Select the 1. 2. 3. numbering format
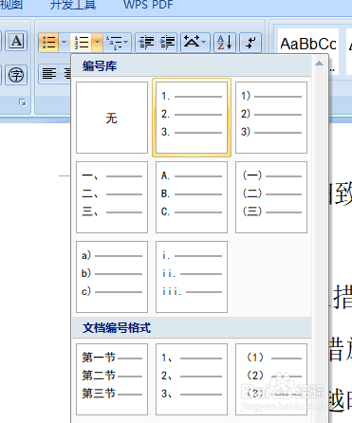352x423 pixels. pos(192,118)
